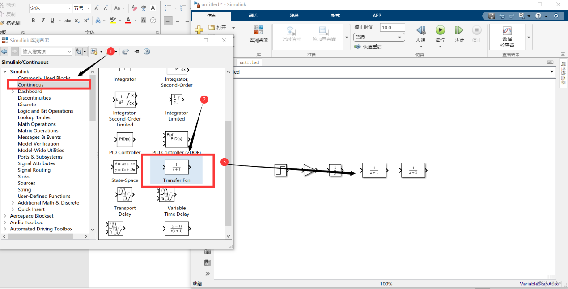The height and width of the screenshot is (289, 568).
Task: Switch to the Debug (调试) tab
Action: point(253,16)
